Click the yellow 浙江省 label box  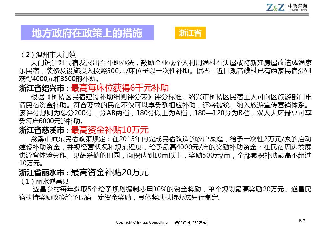click(190, 33)
